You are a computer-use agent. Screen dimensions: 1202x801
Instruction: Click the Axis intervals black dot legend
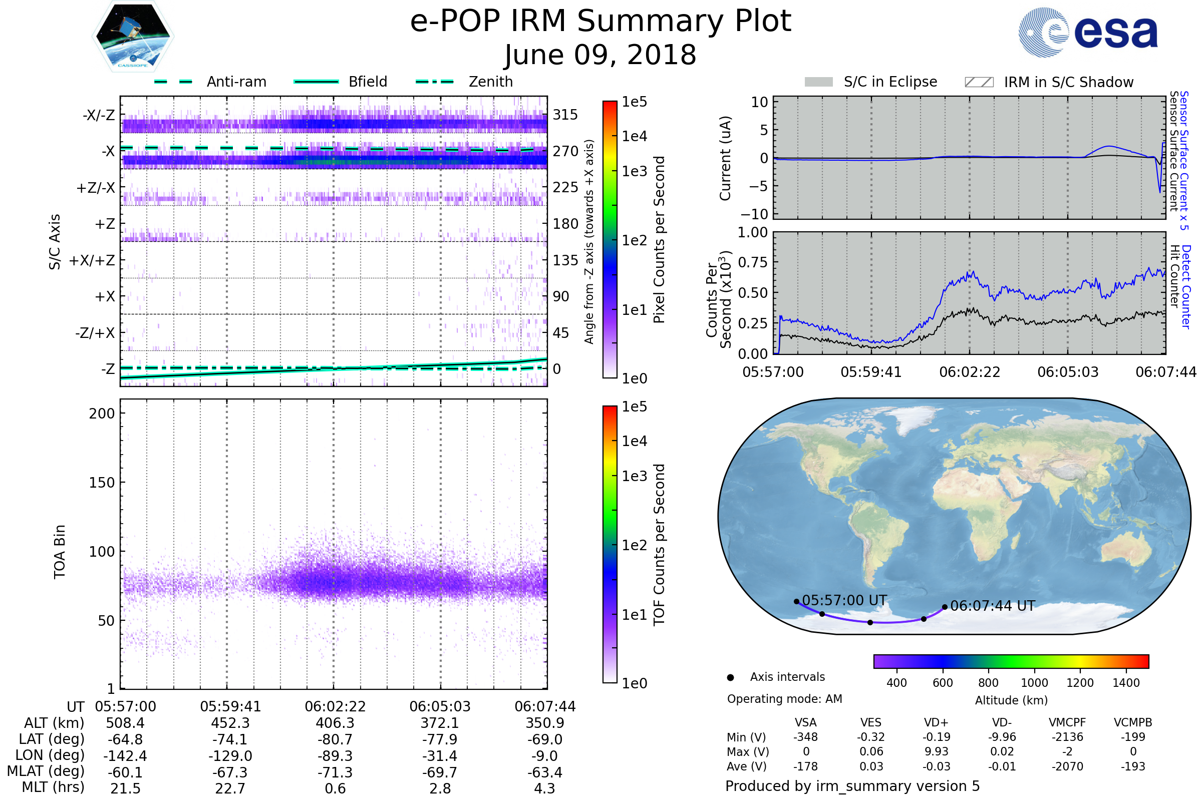[x=730, y=677]
